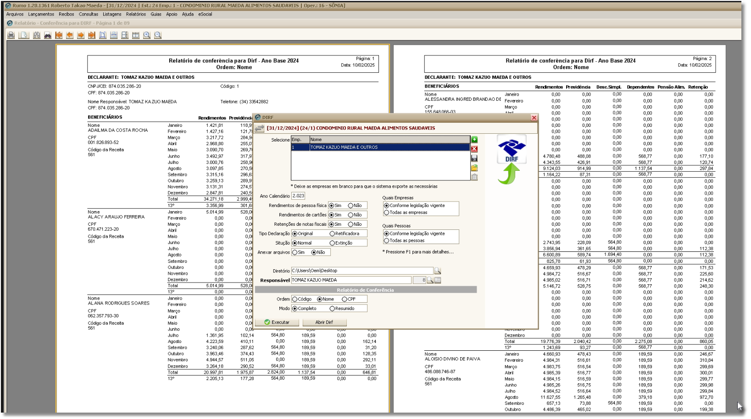751x419 pixels.
Task: Click the Nome column header in company list
Action: pyautogui.click(x=389, y=140)
